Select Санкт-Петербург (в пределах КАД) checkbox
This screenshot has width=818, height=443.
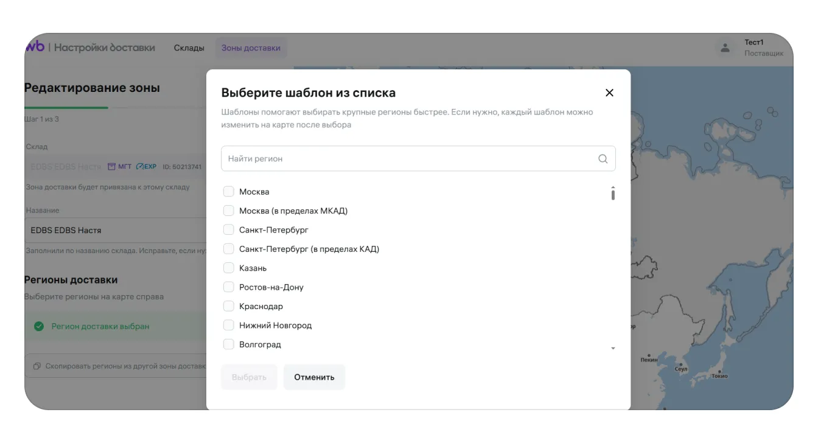tap(229, 249)
